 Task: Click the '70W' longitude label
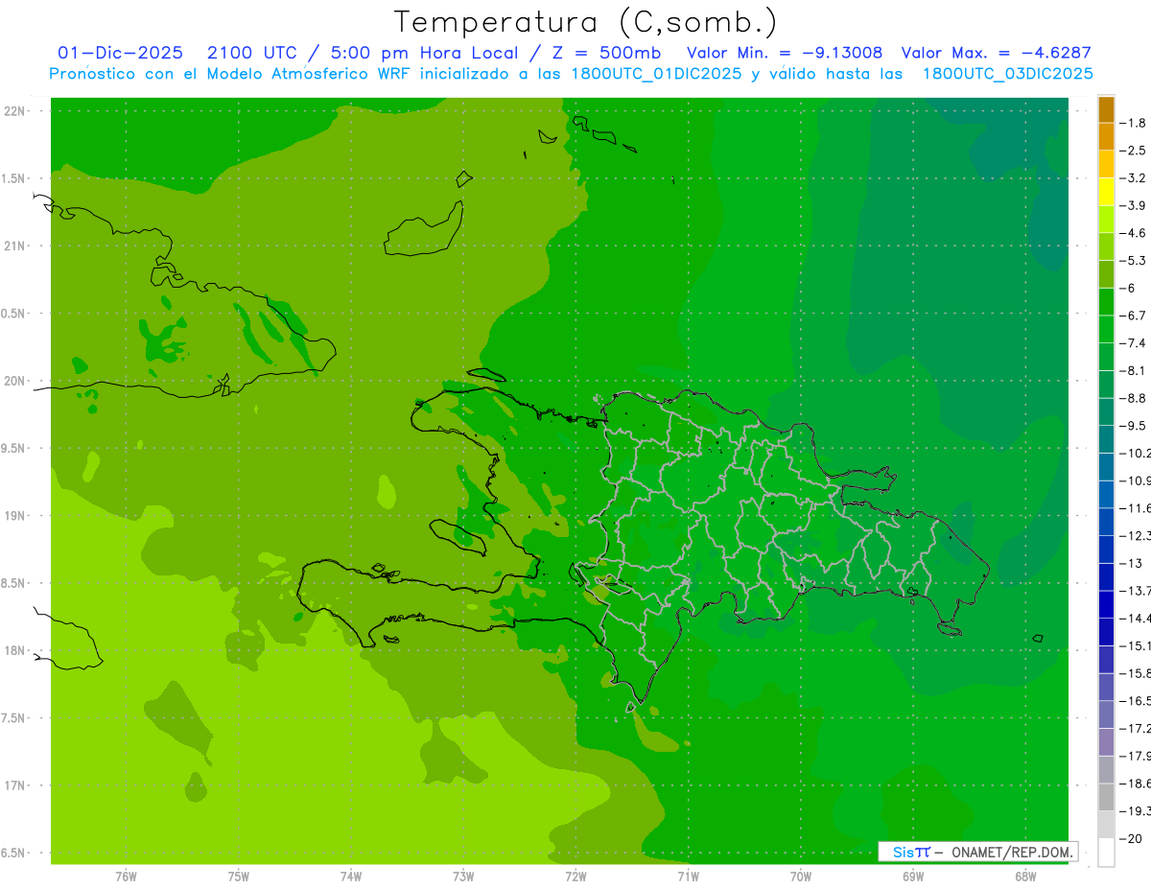[801, 877]
